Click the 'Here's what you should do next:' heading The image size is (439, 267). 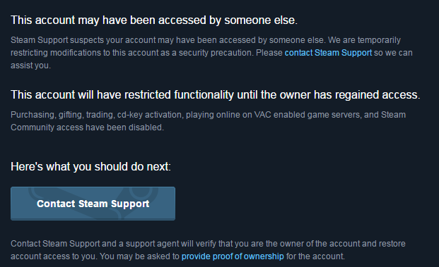[x=90, y=166]
